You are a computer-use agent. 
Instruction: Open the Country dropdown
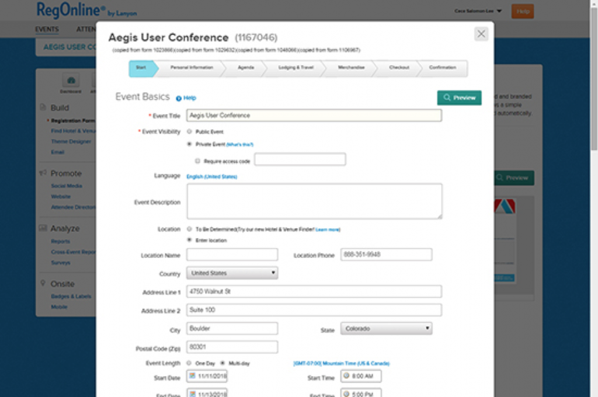pos(232,273)
